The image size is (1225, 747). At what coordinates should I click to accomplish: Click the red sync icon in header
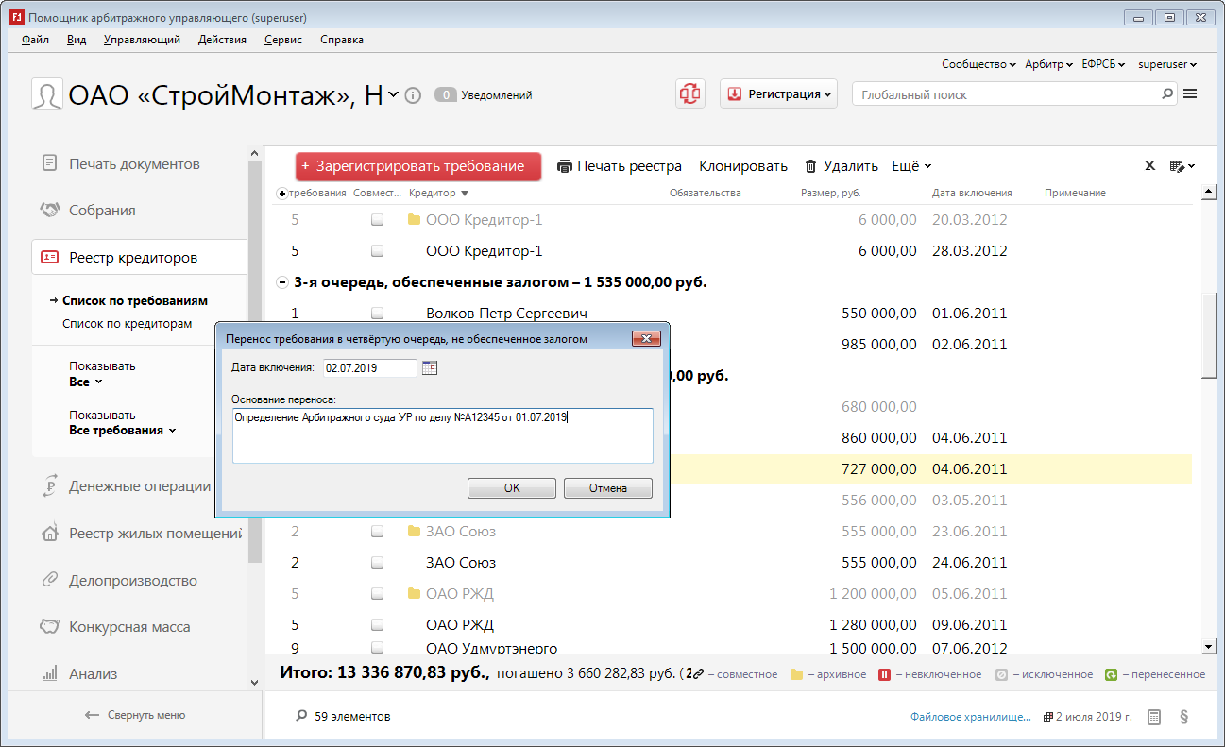[690, 93]
